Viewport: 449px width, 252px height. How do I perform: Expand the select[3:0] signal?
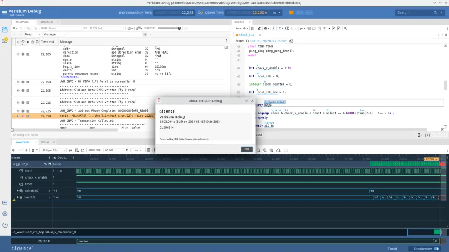(17, 191)
